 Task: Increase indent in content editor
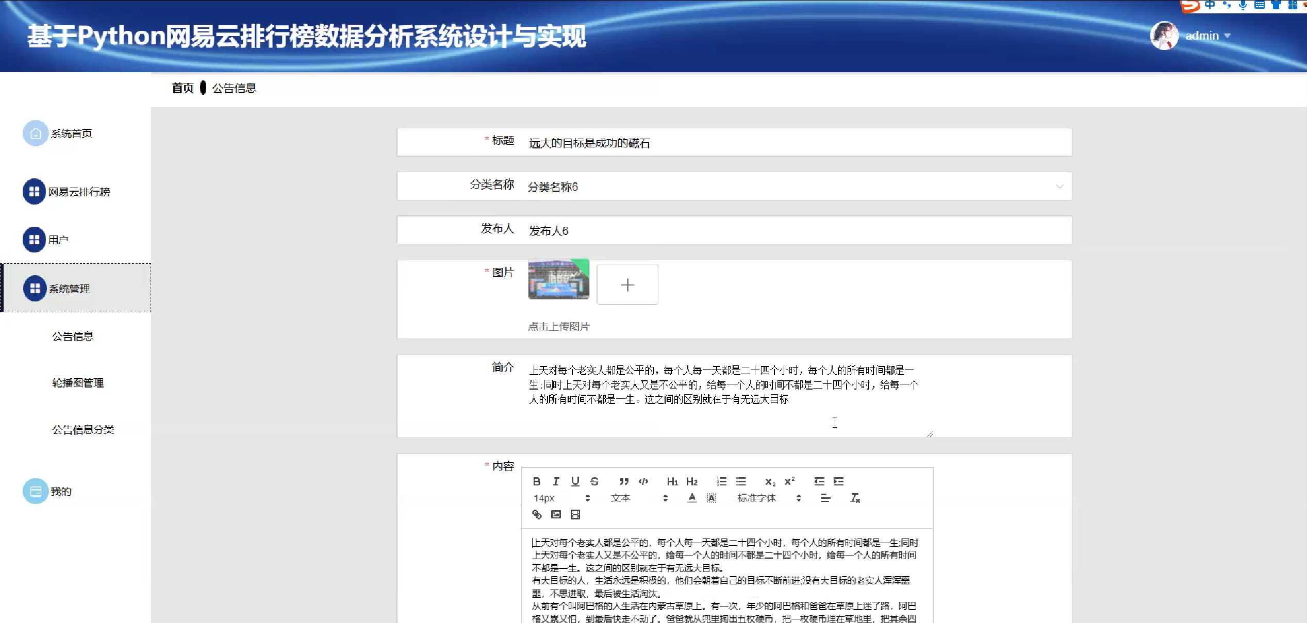(839, 481)
